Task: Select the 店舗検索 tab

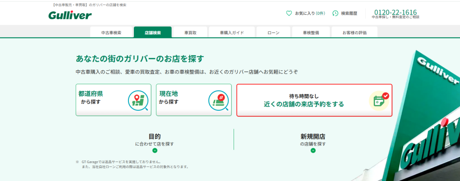Action: (153, 33)
